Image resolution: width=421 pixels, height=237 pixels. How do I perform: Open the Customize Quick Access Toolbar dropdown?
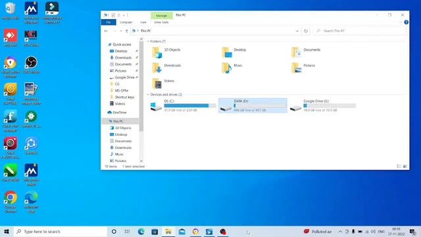(124, 15)
